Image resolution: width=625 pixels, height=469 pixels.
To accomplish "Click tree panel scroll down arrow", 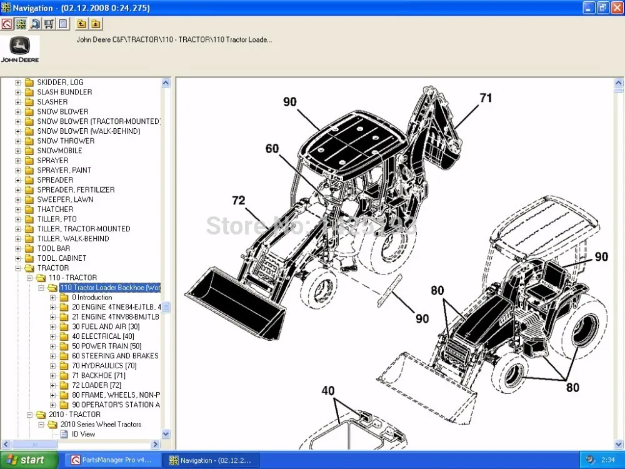I will click(x=166, y=434).
